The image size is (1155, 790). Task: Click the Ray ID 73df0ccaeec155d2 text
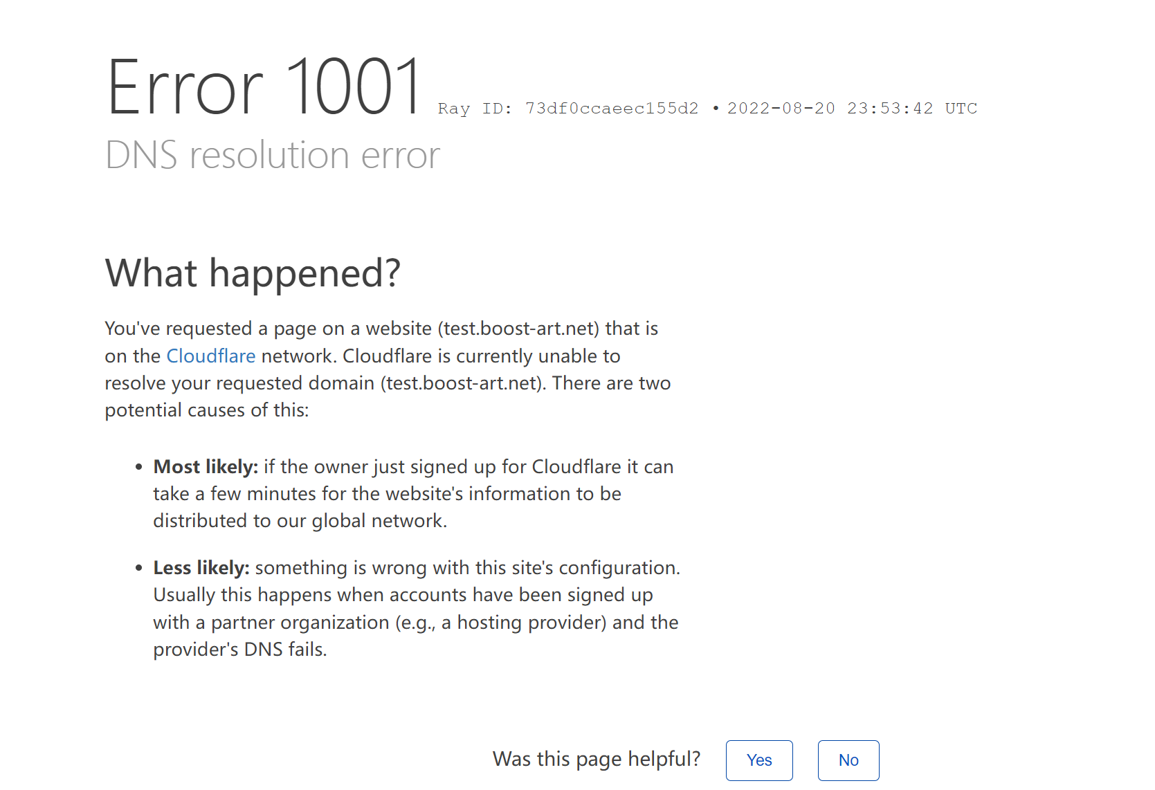pos(568,109)
